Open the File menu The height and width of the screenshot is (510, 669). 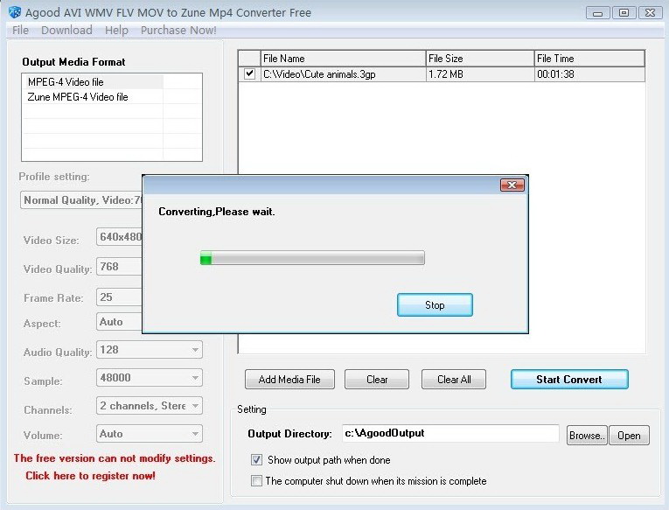coord(20,31)
